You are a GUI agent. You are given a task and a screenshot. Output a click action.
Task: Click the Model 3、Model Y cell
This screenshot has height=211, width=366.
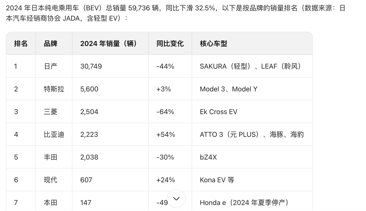click(x=228, y=89)
